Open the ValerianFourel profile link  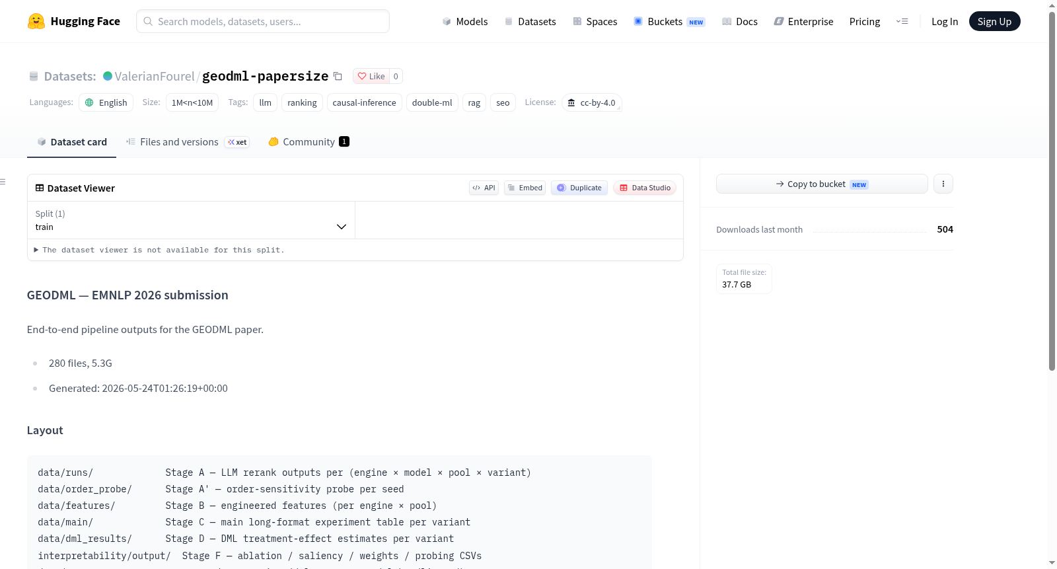155,76
